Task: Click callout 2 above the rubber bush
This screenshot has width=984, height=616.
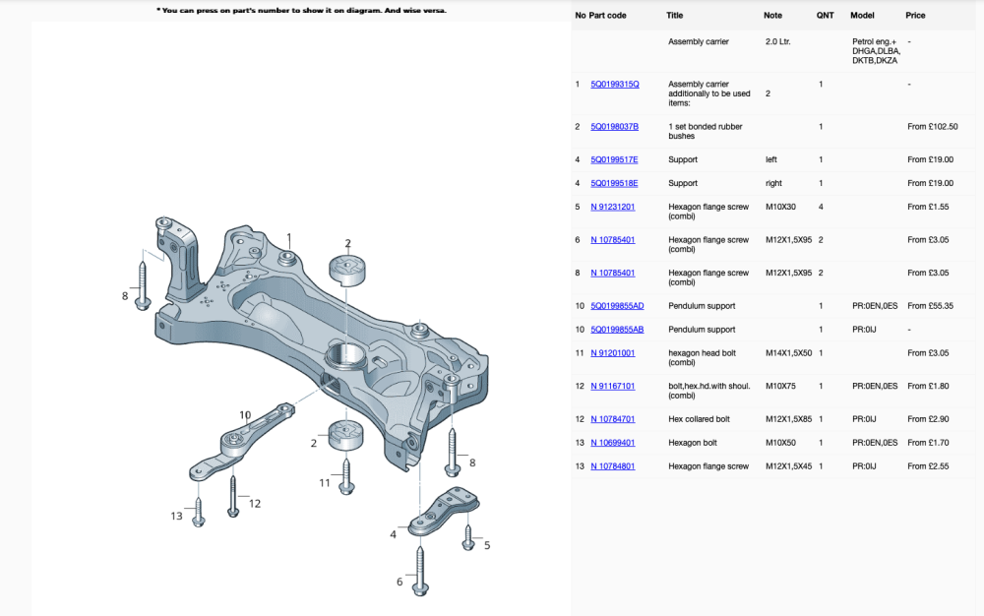Action: click(346, 242)
